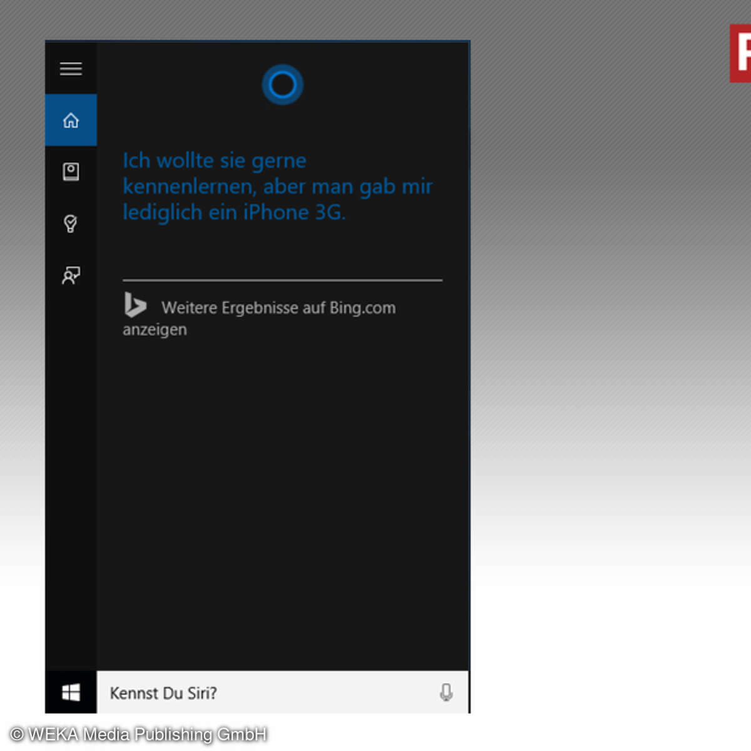The height and width of the screenshot is (751, 751).
Task: Activate the microphone in the search box
Action: (x=446, y=692)
